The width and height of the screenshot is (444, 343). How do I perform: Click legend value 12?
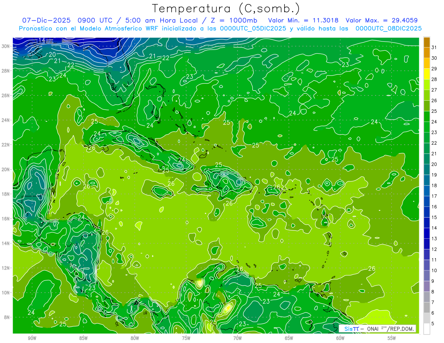click(434, 249)
